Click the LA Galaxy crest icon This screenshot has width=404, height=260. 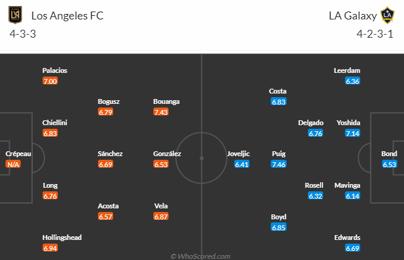(388, 15)
